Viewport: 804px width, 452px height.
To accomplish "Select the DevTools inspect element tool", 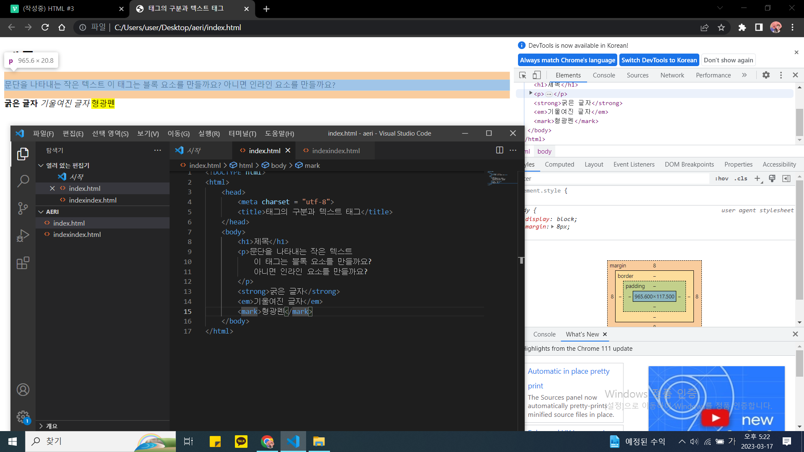I will [523, 75].
